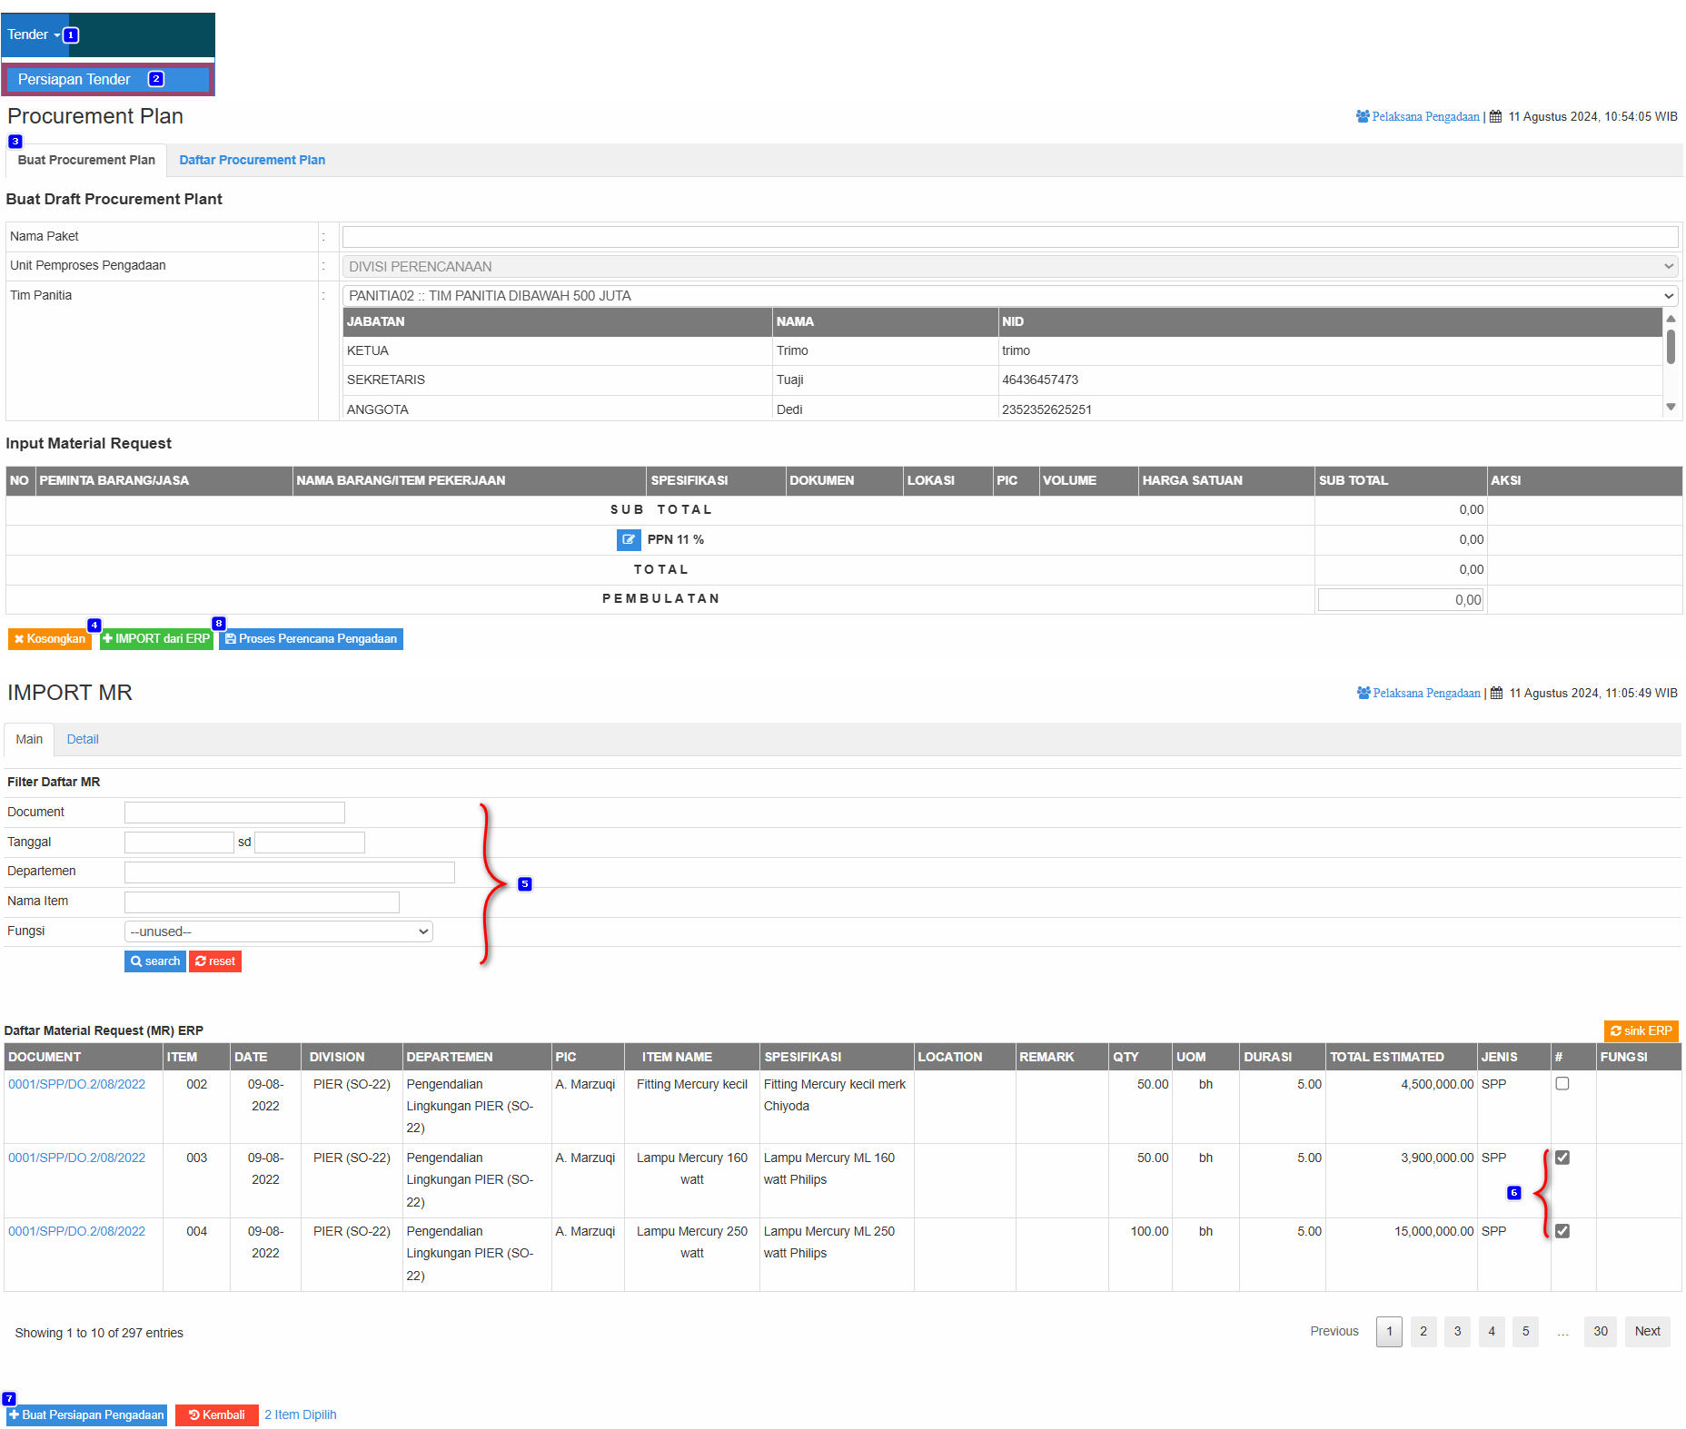Image resolution: width=1686 pixels, height=1429 pixels.
Task: Click the Nama Paket input field
Action: [1009, 237]
